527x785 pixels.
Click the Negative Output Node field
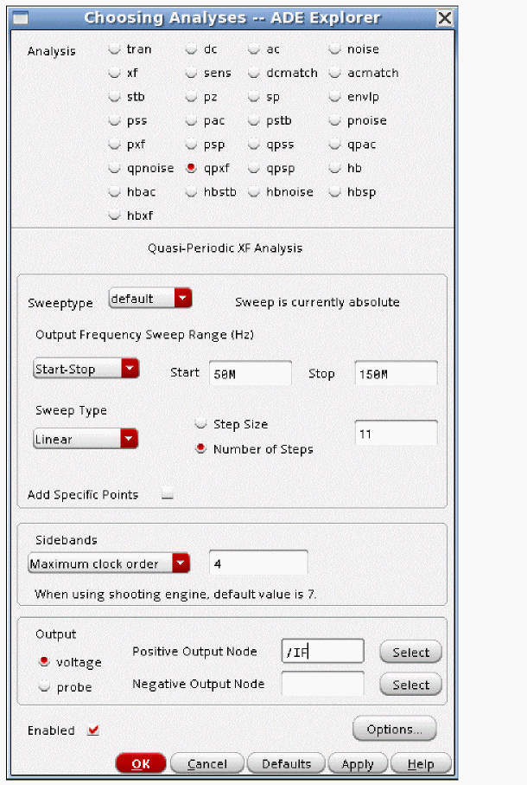[x=323, y=684]
